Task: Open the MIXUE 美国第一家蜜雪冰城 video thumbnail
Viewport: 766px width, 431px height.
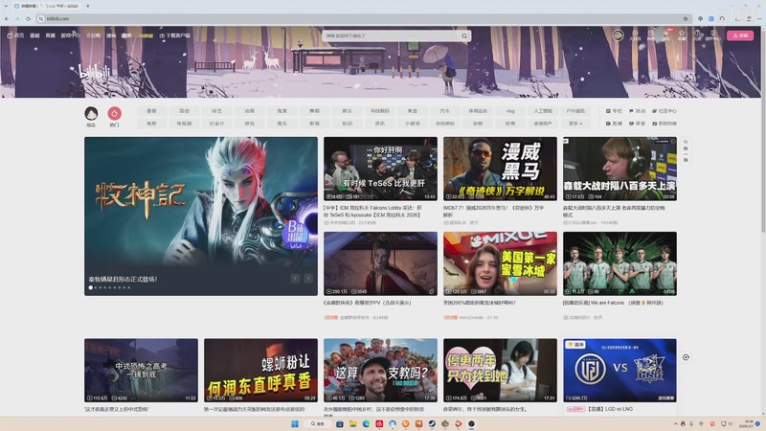Action: (500, 263)
